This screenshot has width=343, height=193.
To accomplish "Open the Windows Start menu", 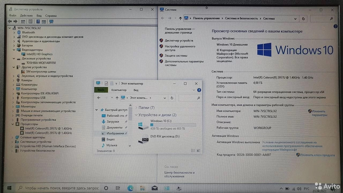I will (9, 188).
